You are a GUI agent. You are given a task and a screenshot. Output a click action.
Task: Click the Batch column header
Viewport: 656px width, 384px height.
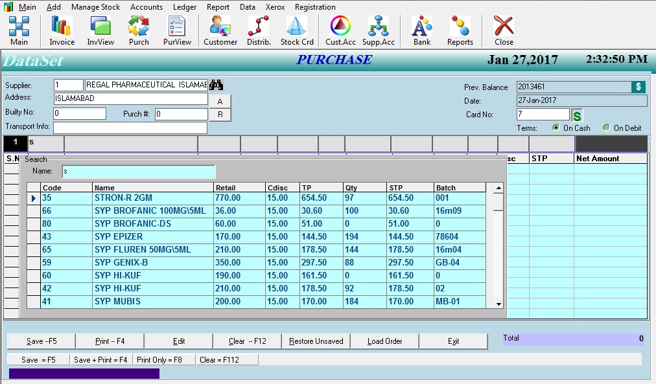click(460, 188)
